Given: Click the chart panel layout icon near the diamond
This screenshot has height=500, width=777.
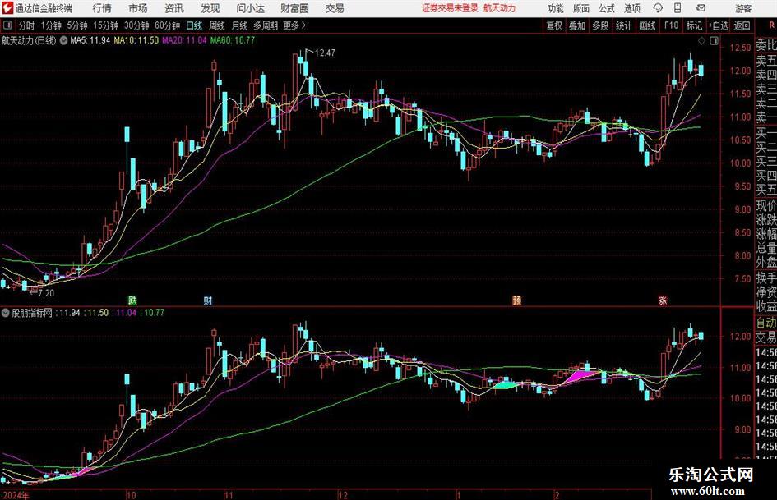Looking at the screenshot, I should 714,41.
